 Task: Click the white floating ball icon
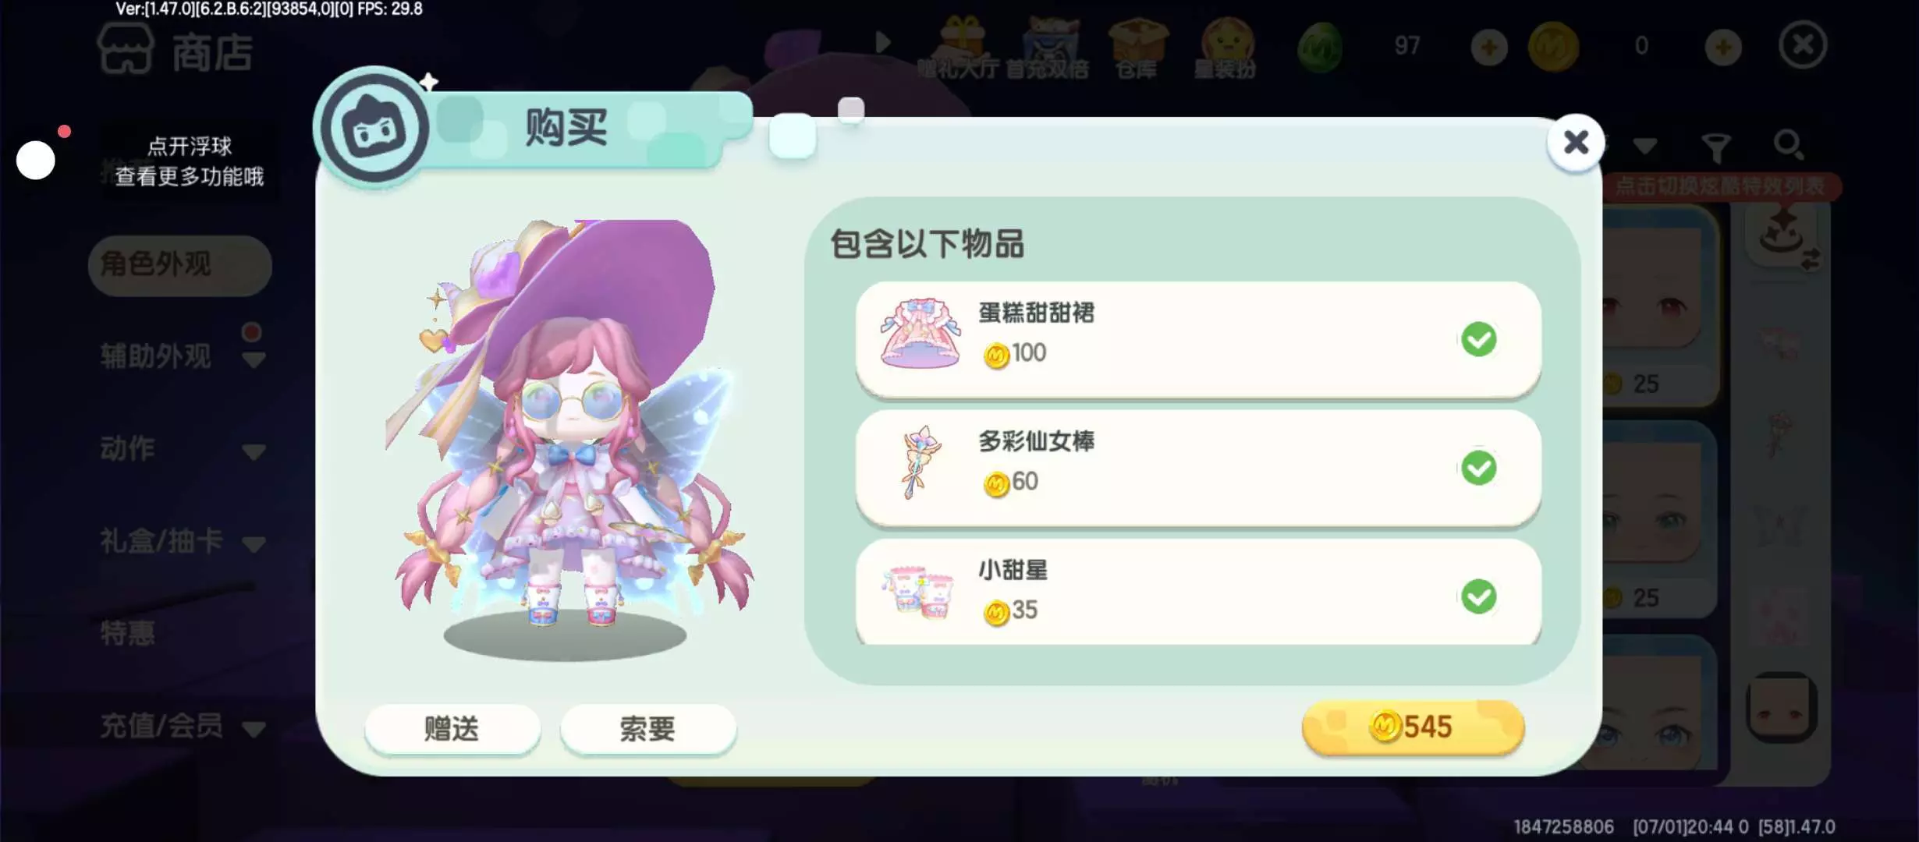(36, 160)
